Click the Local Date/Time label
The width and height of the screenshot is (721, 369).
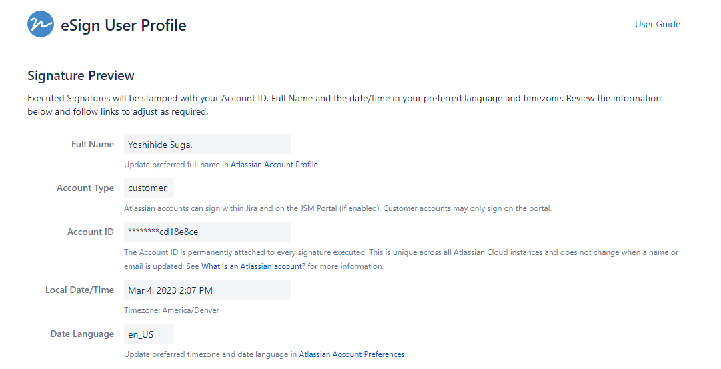(80, 290)
